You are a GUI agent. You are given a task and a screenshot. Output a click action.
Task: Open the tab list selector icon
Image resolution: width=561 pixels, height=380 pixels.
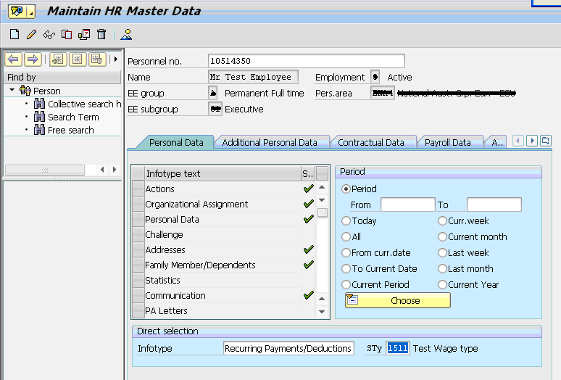coord(546,141)
